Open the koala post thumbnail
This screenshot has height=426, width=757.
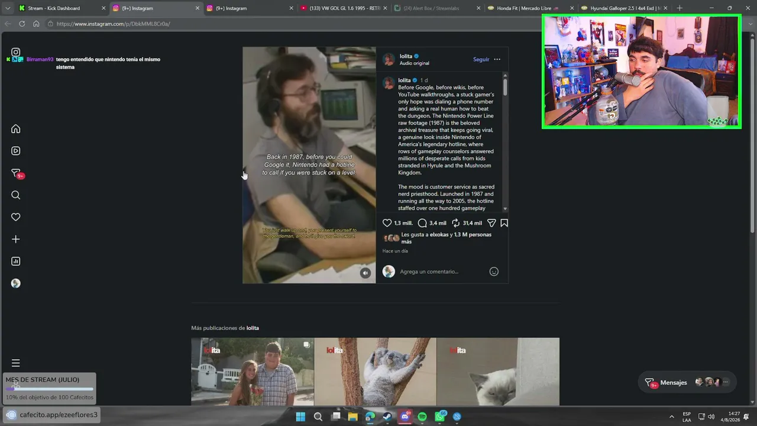coord(375,372)
